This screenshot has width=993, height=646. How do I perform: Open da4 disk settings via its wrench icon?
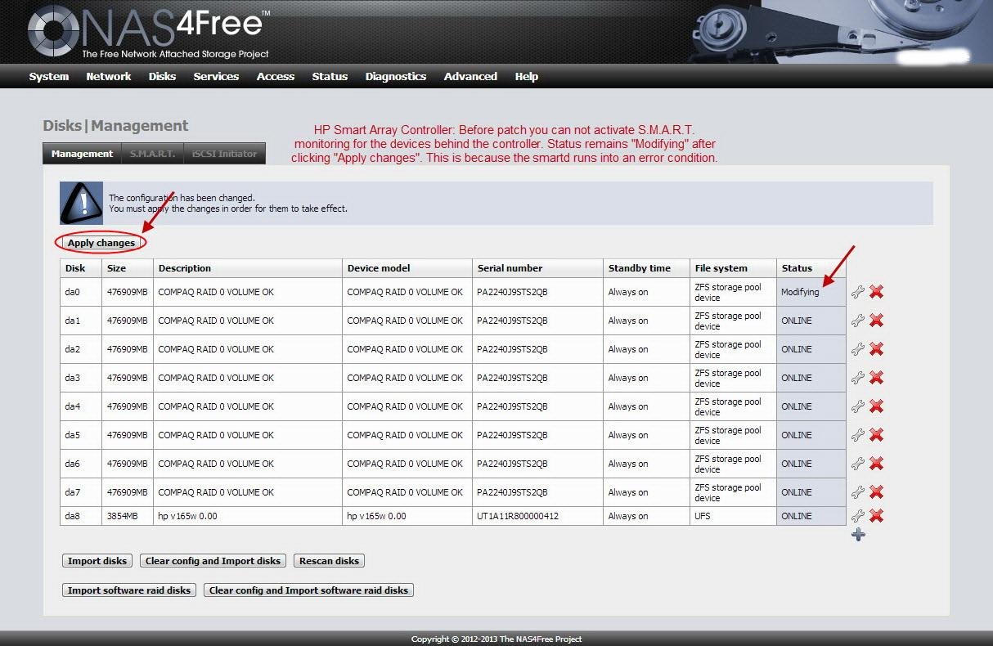coord(857,406)
